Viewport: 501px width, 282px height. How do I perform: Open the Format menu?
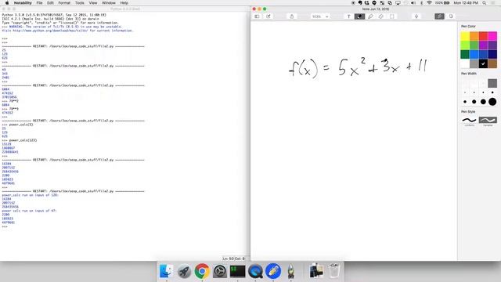[x=64, y=3]
